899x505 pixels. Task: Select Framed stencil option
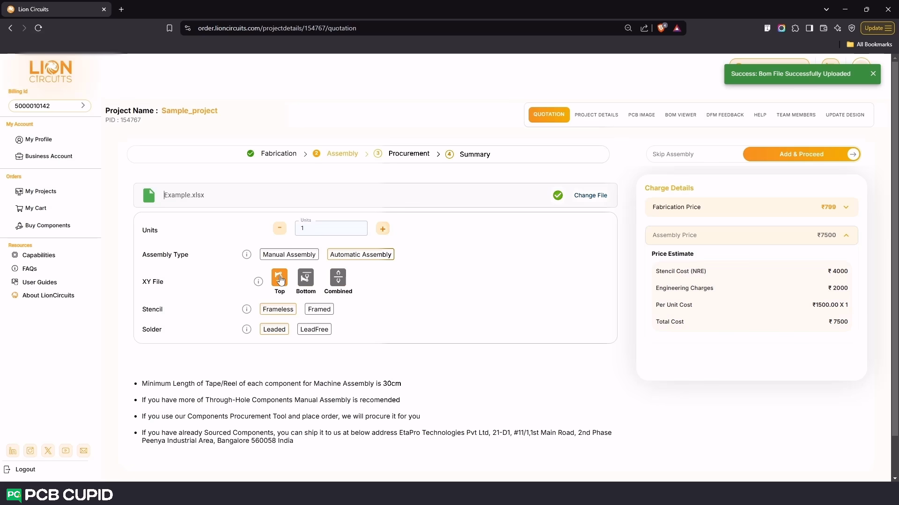coord(319,309)
